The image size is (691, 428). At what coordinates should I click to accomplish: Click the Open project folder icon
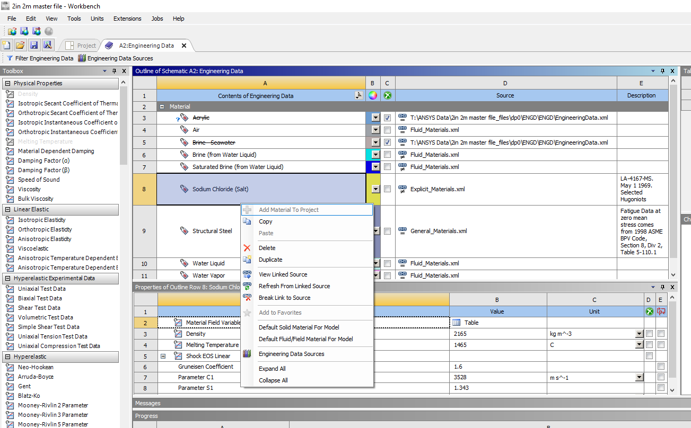[x=20, y=46]
